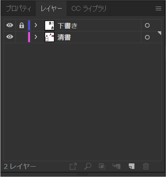Switch to the CC ライブラリ tab

tap(89, 9)
